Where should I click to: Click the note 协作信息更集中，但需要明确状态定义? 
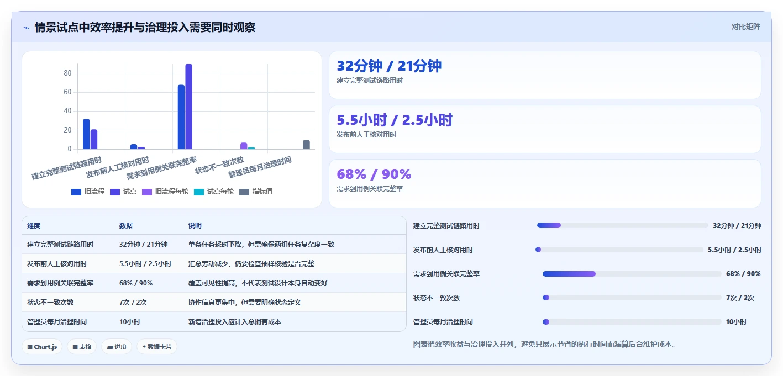[x=245, y=303]
